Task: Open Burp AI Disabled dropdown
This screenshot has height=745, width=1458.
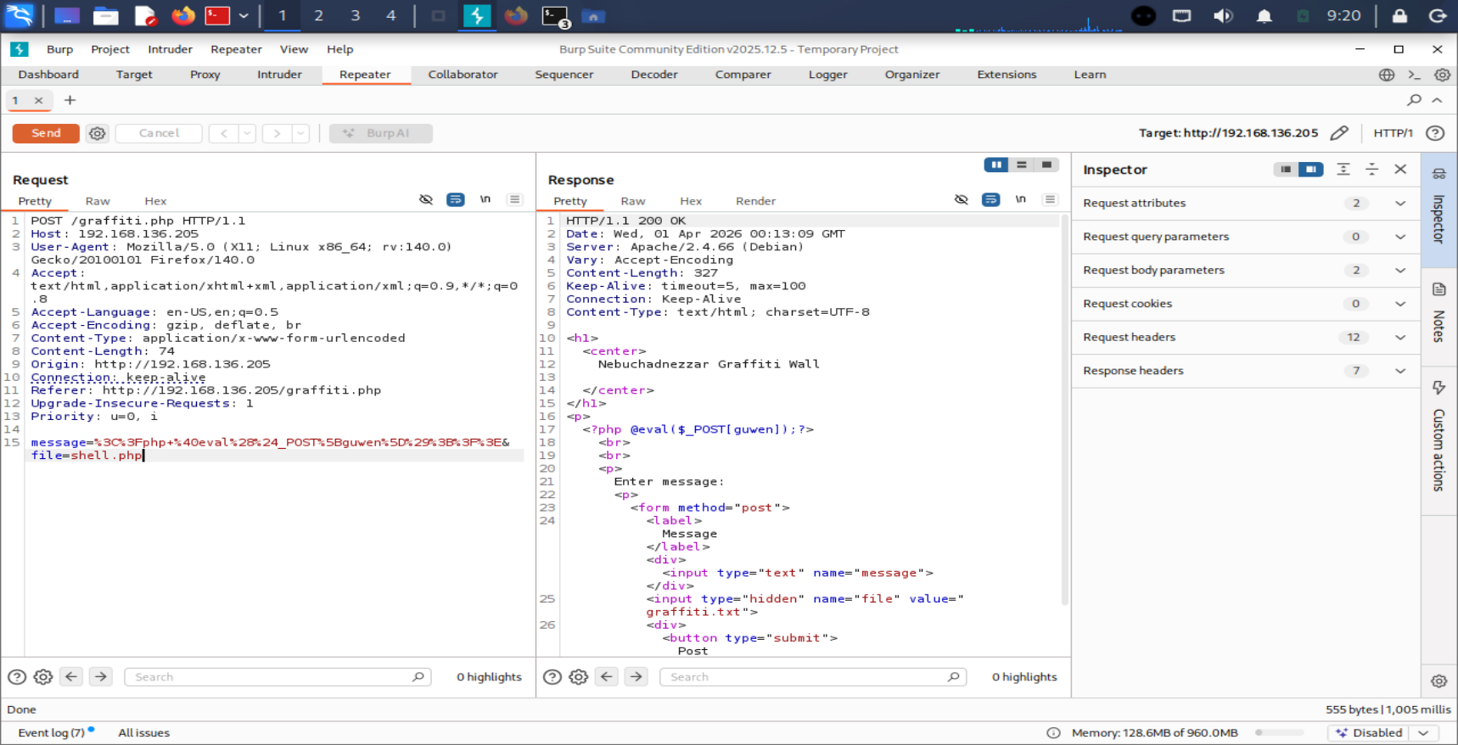Action: click(1383, 733)
